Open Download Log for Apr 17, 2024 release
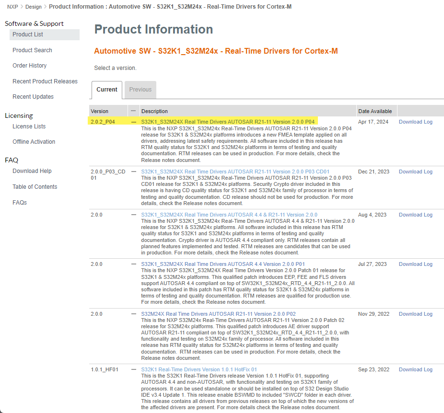 [415, 122]
